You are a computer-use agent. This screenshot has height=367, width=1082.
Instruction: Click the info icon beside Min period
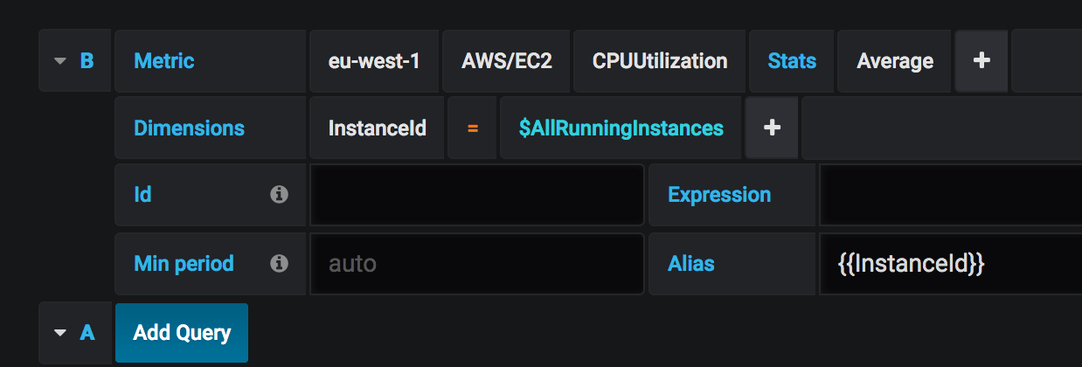tap(280, 262)
